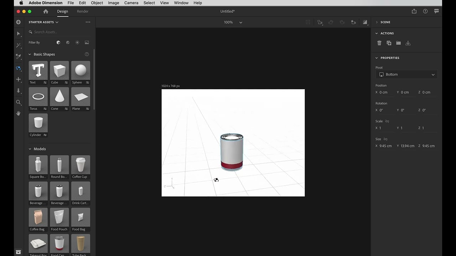Open the Render Preview icon
The width and height of the screenshot is (456, 256).
tap(365, 22)
